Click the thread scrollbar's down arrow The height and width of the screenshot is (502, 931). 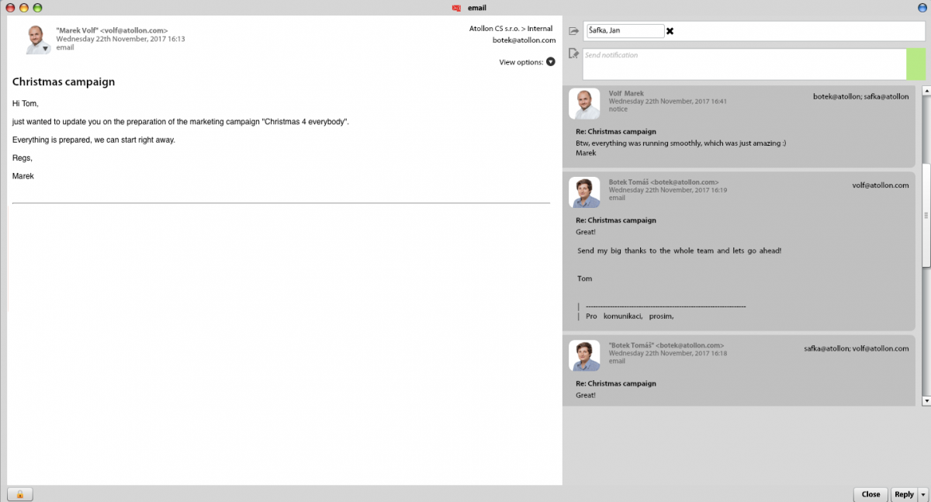pos(926,400)
